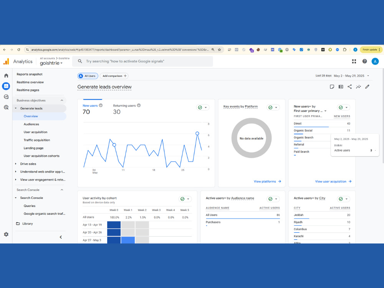Open the Library folder icon
384x288 pixels.
18,223
